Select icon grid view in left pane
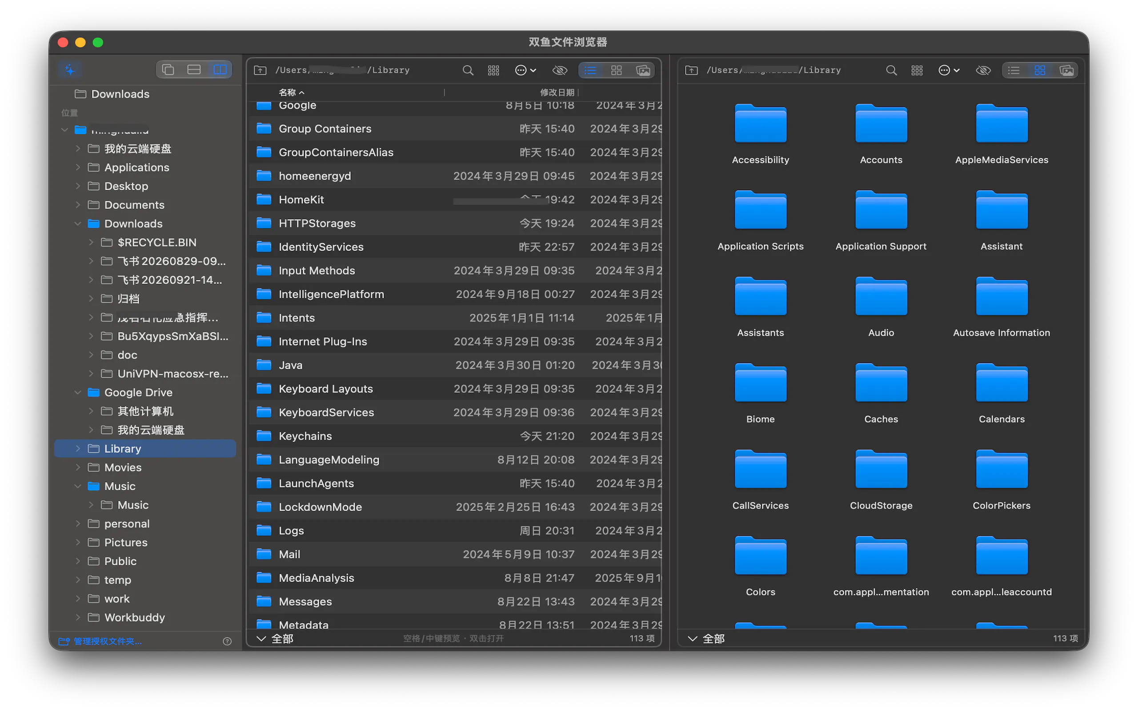This screenshot has width=1138, height=711. click(x=617, y=70)
